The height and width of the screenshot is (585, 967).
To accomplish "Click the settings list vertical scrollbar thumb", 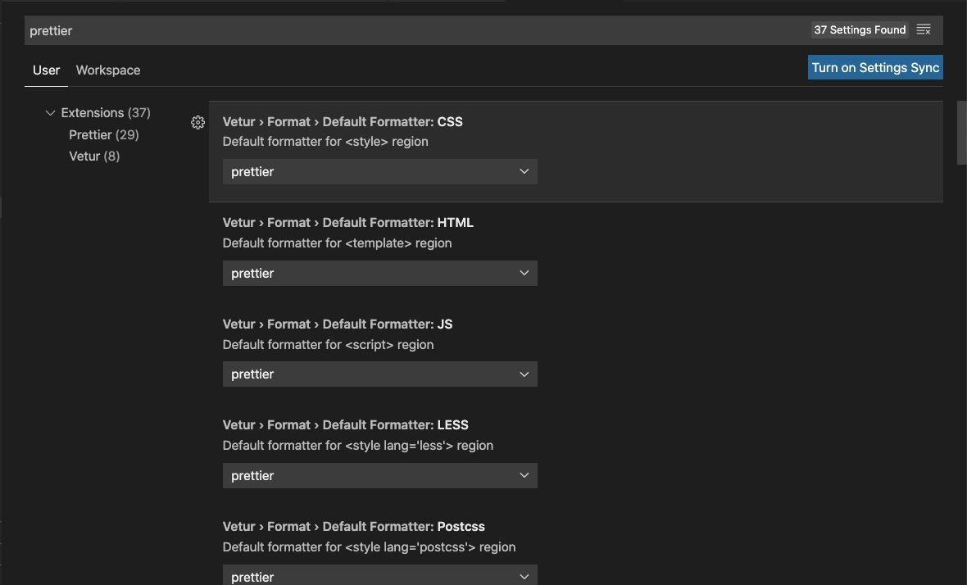I will pos(961,133).
